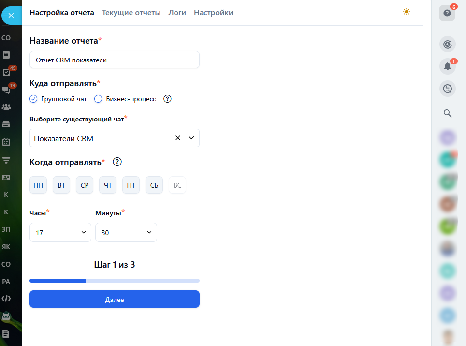Viewport: 466px width, 346px height.
Task: Switch to the Текущие отчеты tab
Action: [x=131, y=13]
